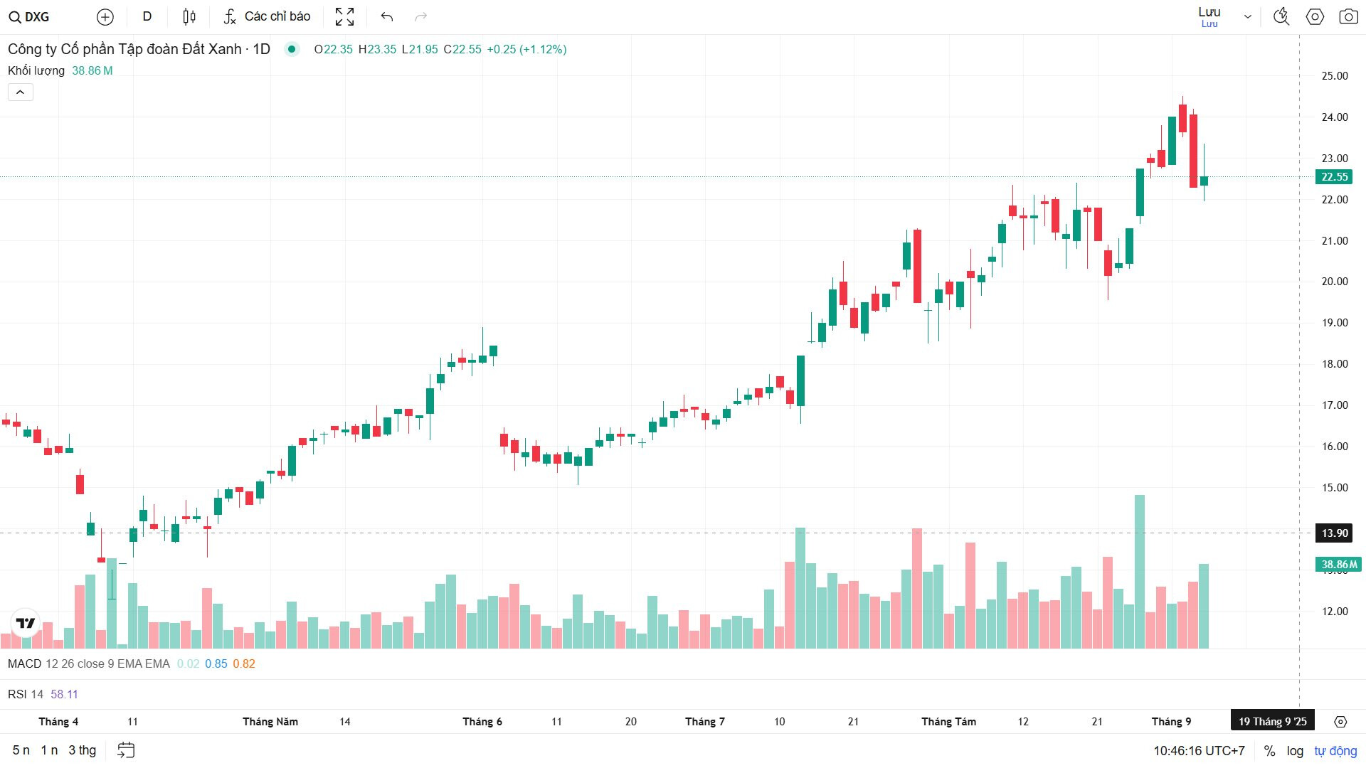Image resolution: width=1366 pixels, height=768 pixels.
Task: Undo the last chart action
Action: 386,16
